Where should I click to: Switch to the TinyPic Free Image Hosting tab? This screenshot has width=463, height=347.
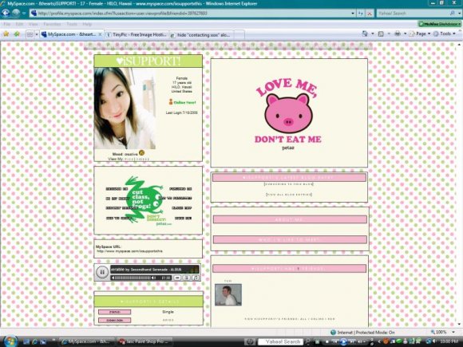(x=137, y=34)
